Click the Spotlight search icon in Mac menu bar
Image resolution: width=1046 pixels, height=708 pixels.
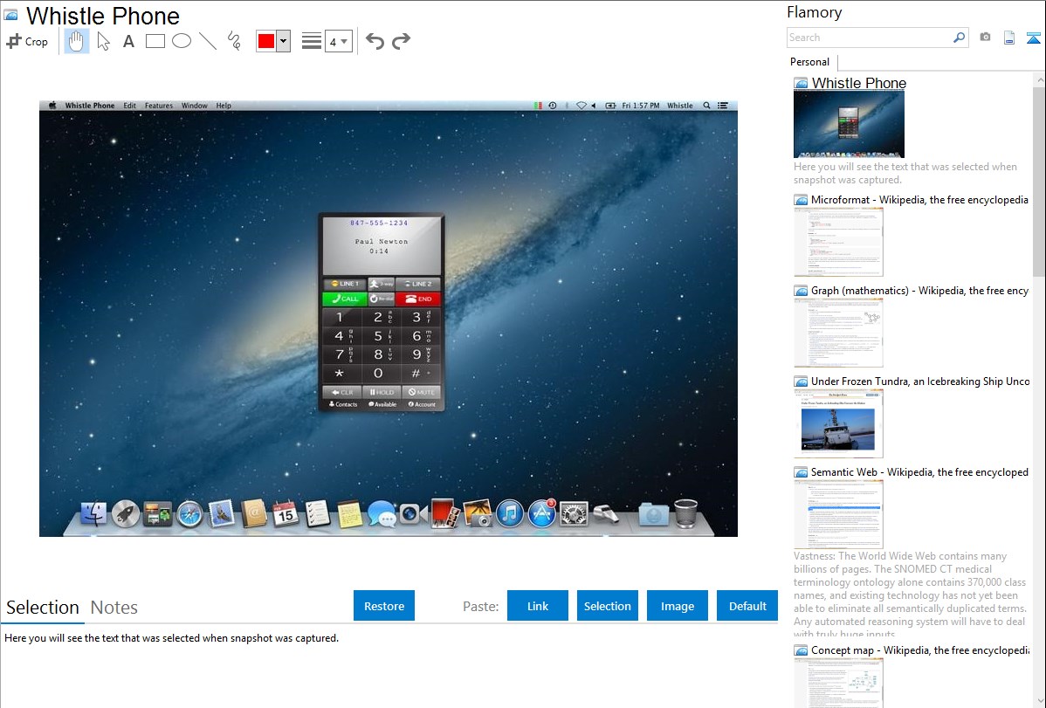[x=706, y=106]
